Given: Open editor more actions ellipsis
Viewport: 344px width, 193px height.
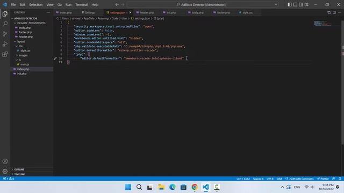Looking at the screenshot, I should (x=340, y=12).
